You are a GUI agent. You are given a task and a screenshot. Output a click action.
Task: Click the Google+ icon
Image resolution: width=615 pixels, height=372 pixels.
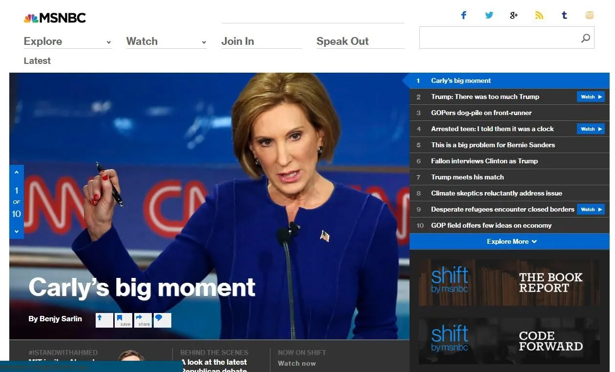click(514, 15)
